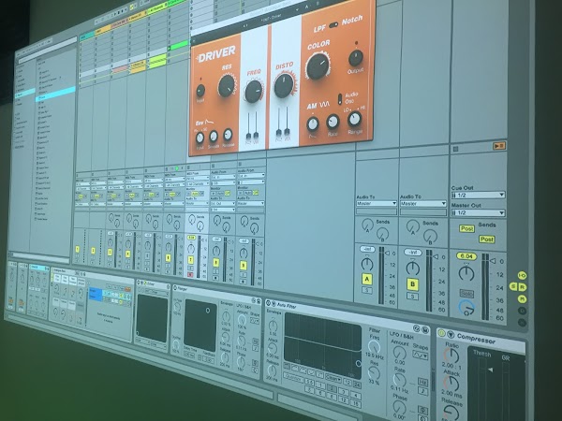Click the second Post button under Sends
The width and height of the screenshot is (562, 421).
point(486,240)
